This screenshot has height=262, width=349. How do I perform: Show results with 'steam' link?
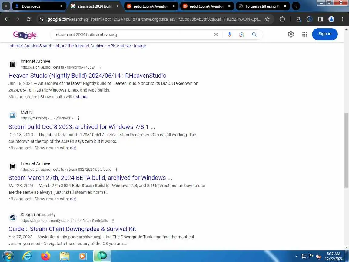(81, 97)
